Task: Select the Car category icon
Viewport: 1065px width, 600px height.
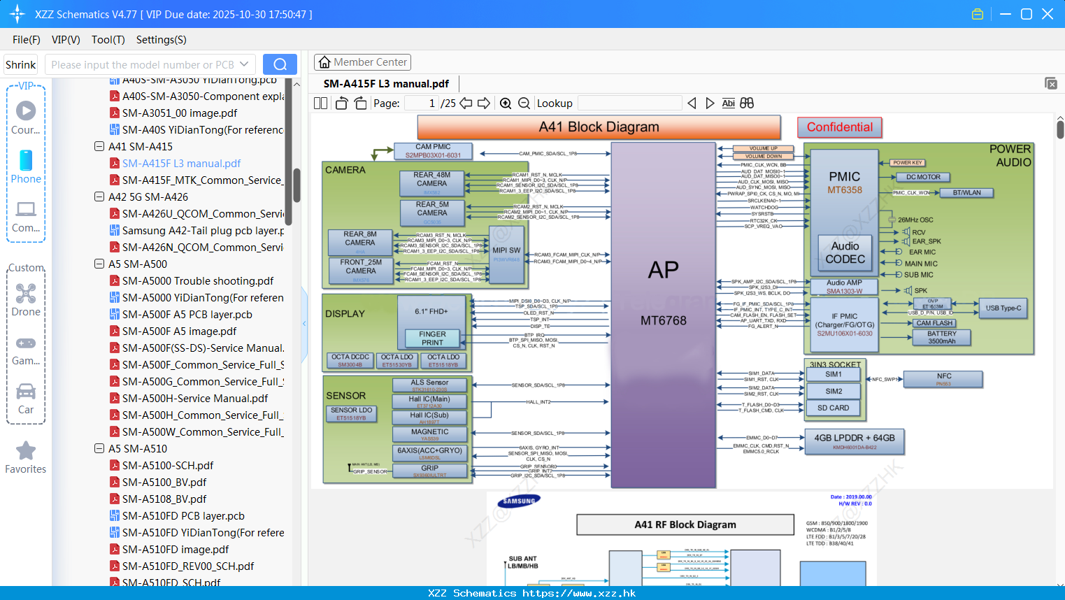Action: (x=26, y=399)
